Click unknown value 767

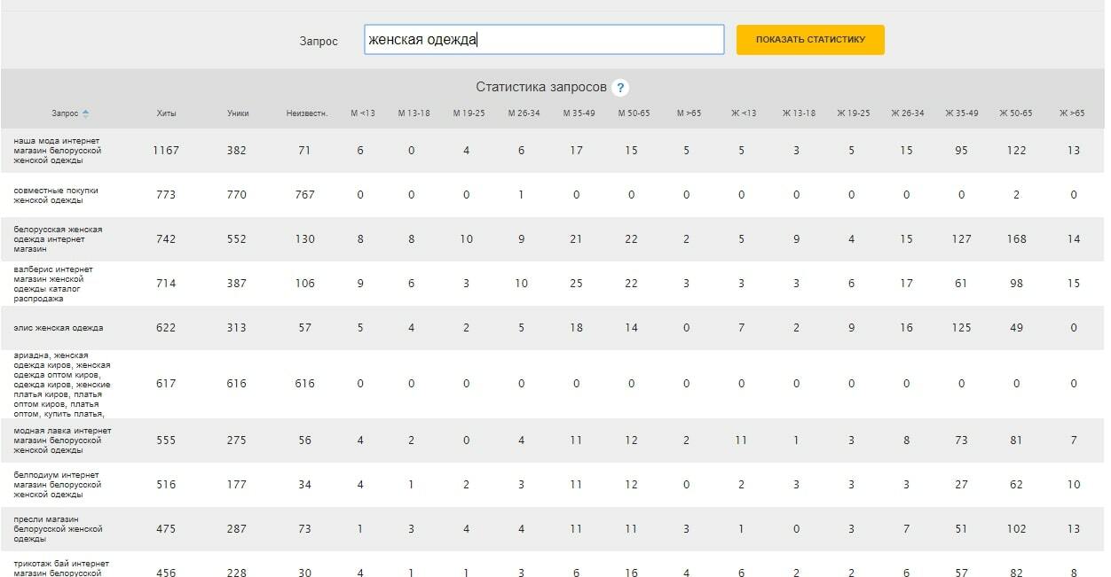point(305,195)
